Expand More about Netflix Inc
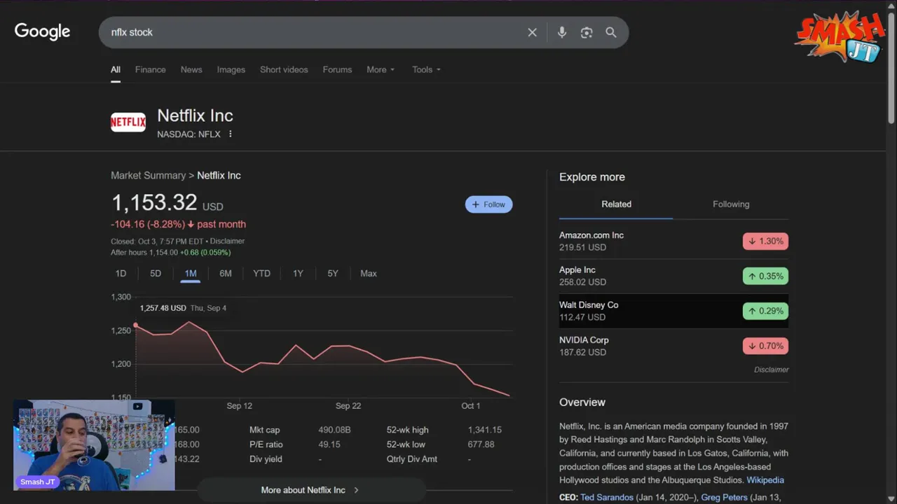 point(310,490)
